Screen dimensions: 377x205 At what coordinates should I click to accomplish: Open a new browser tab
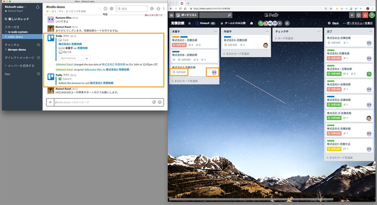click(x=188, y=3)
